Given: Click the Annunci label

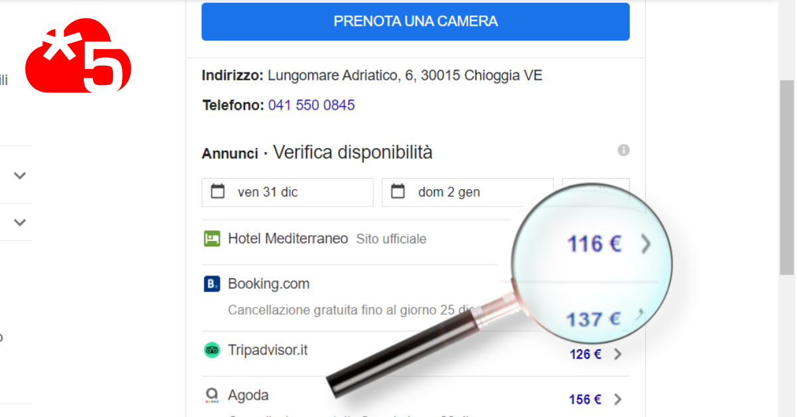Looking at the screenshot, I should click(230, 153).
